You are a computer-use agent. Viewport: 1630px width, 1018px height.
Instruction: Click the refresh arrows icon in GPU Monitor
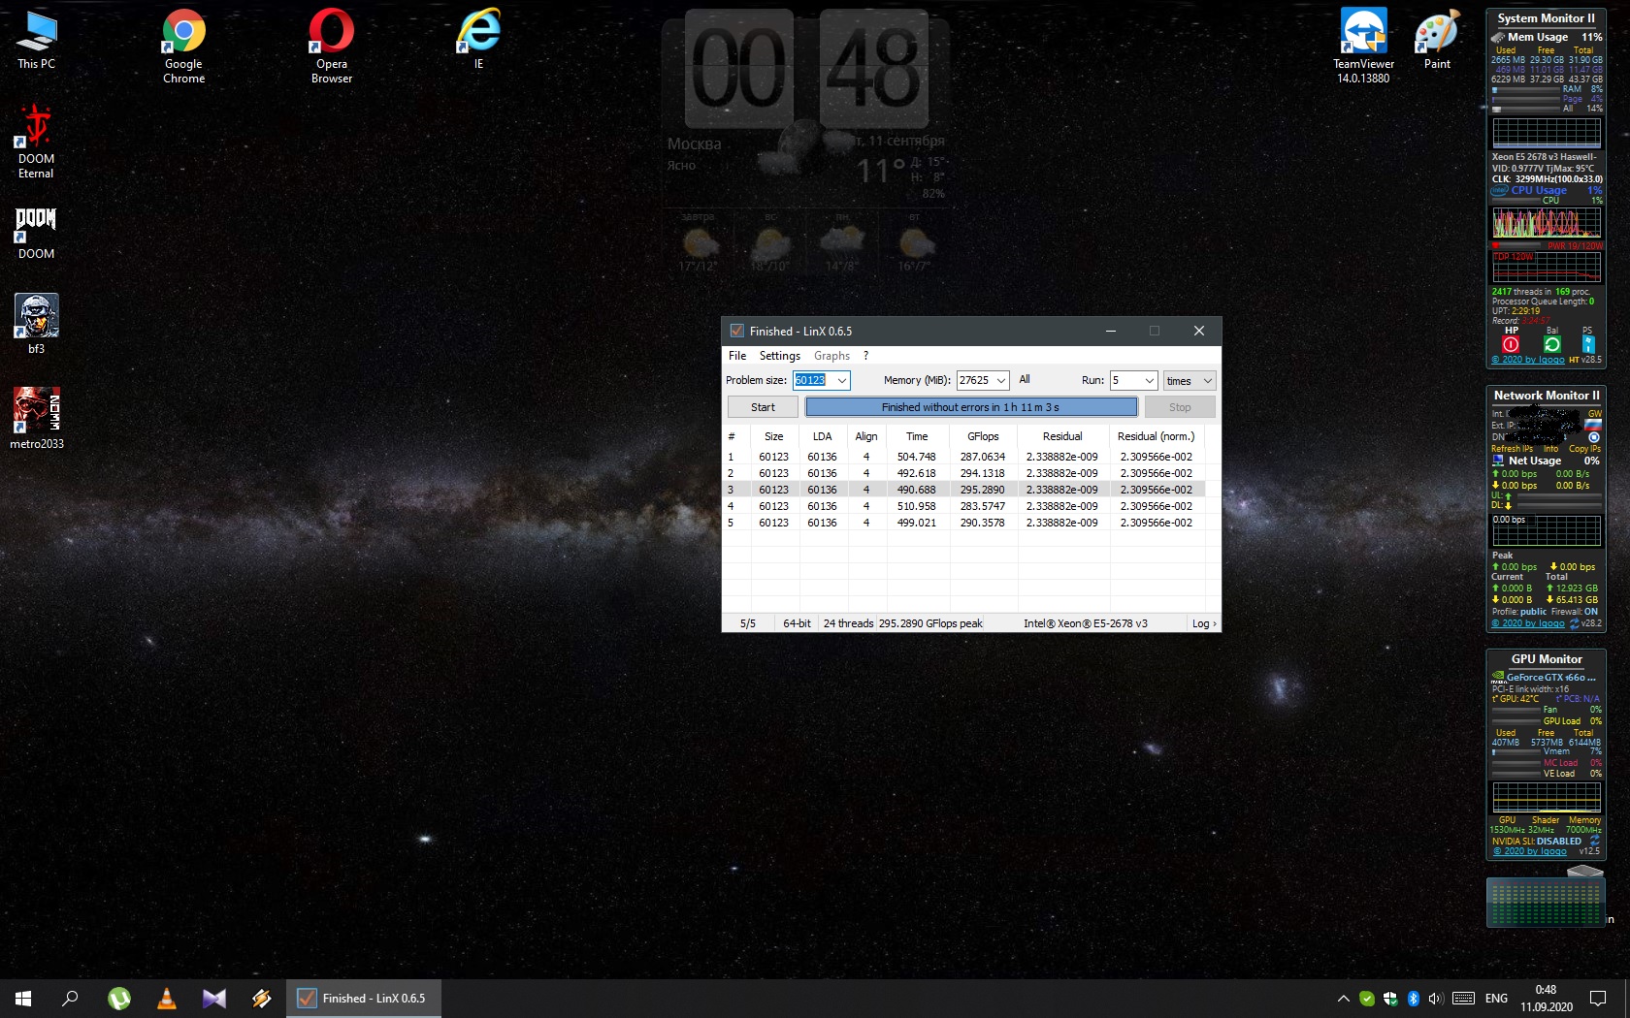pos(1594,841)
